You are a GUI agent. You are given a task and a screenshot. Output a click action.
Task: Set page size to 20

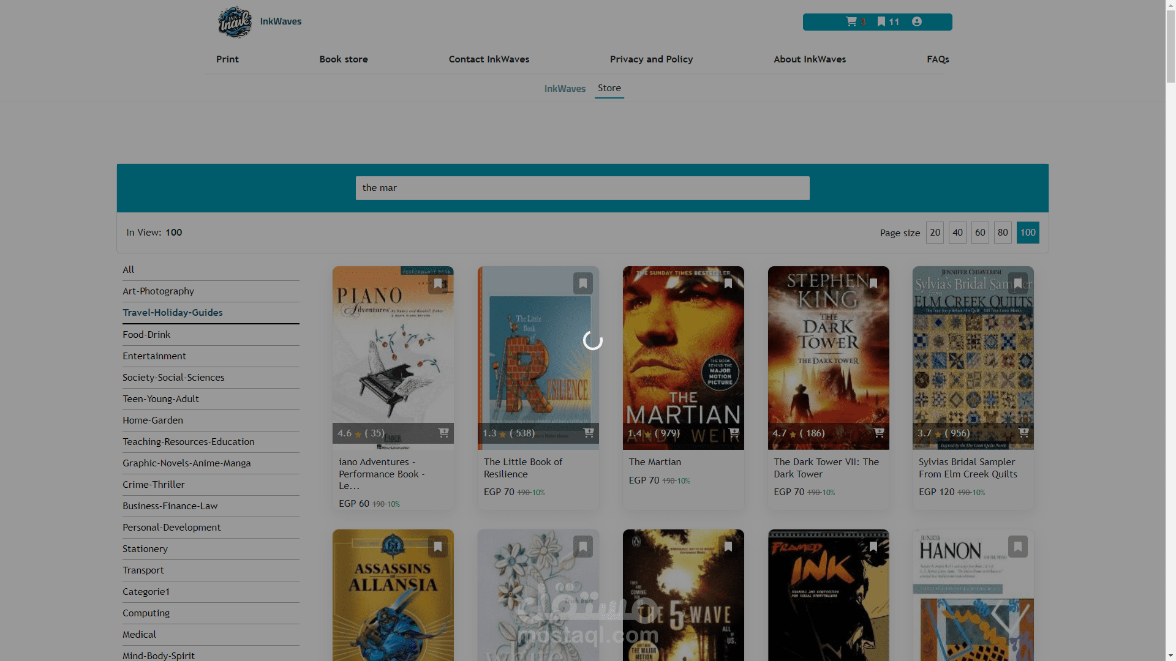pyautogui.click(x=935, y=233)
